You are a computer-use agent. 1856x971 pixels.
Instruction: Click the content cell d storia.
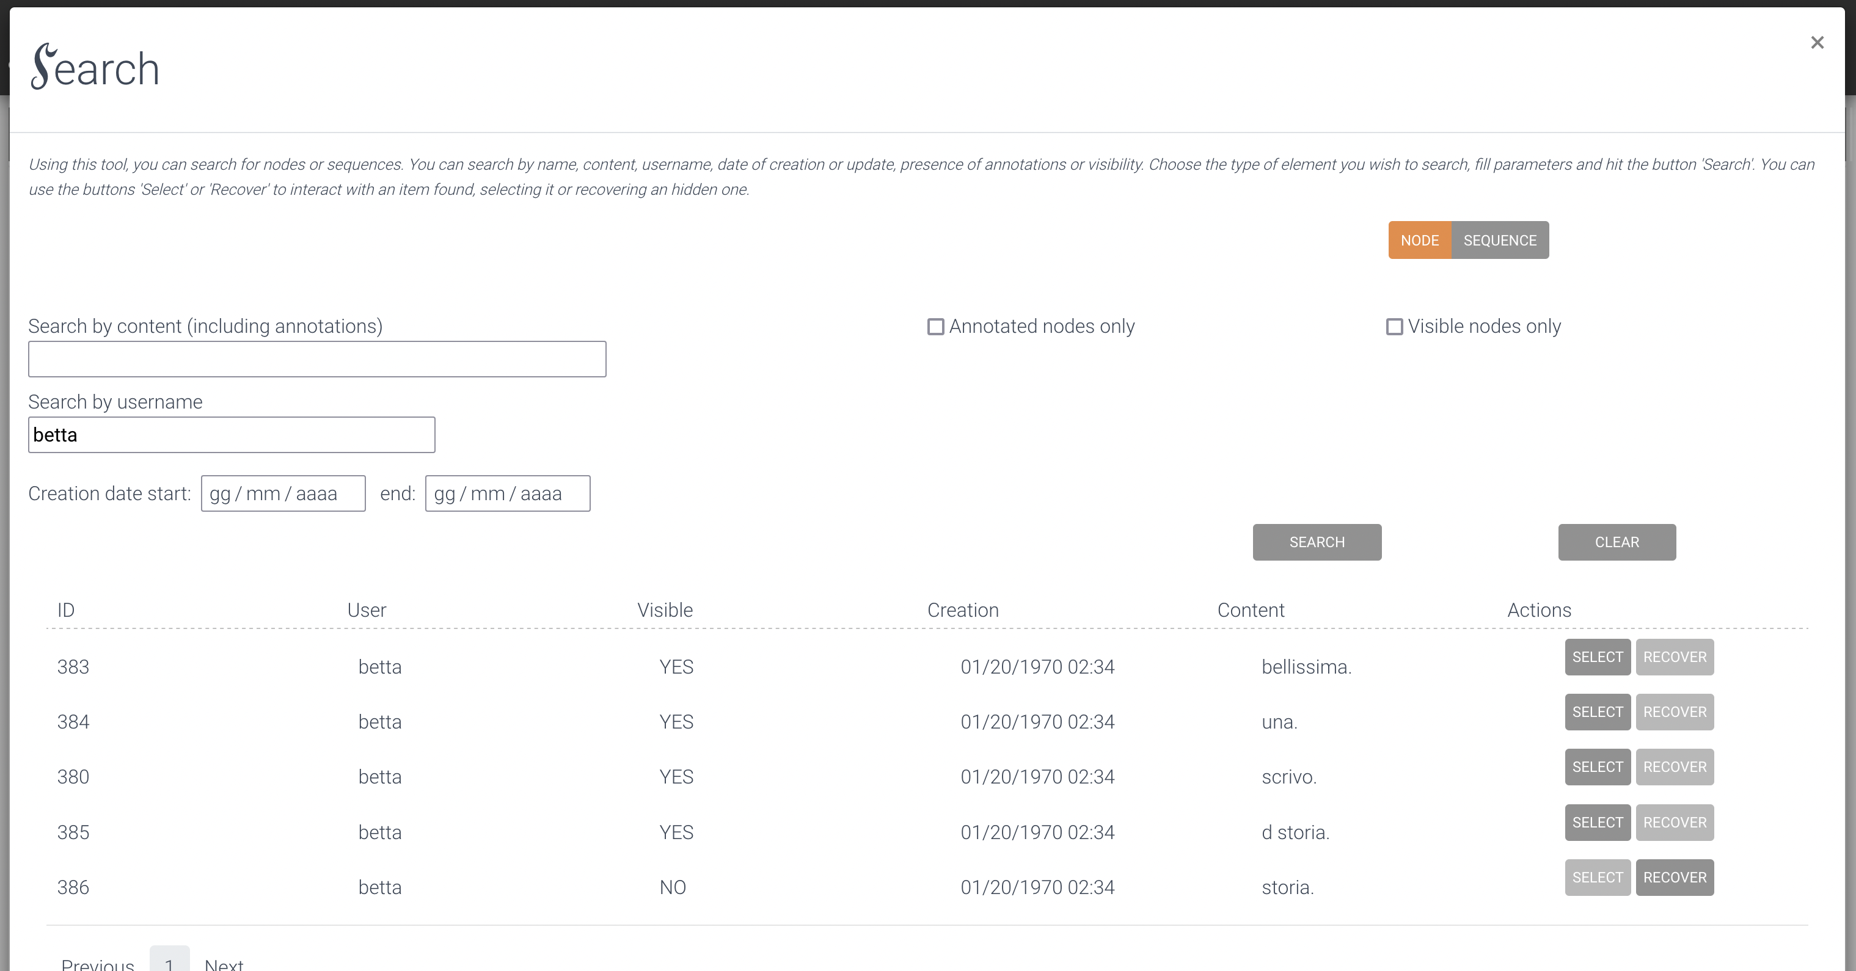[1295, 833]
